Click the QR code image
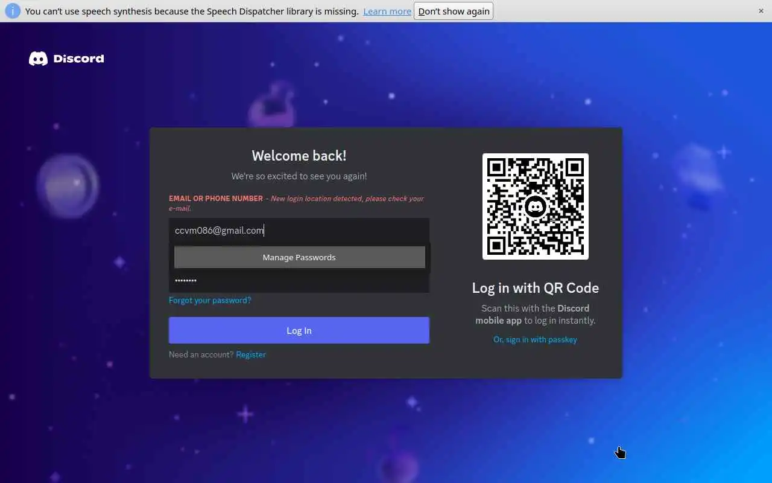This screenshot has width=772, height=483. pyautogui.click(x=536, y=206)
